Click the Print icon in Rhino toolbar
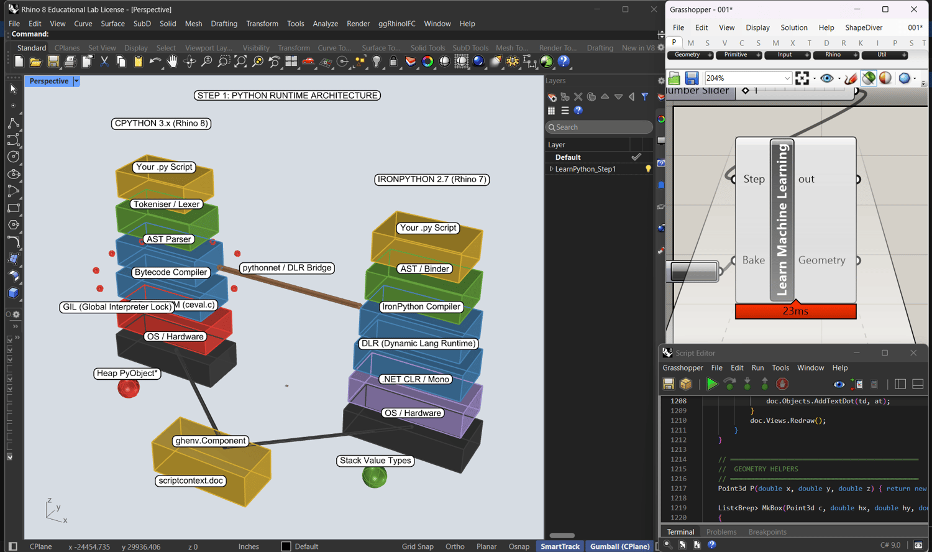932x552 pixels. point(70,62)
